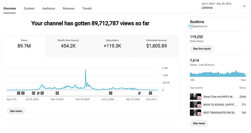Click the "BACK TO SCHOOL OUTFIT" title
Screen dimensions: 251x133
[220, 105]
